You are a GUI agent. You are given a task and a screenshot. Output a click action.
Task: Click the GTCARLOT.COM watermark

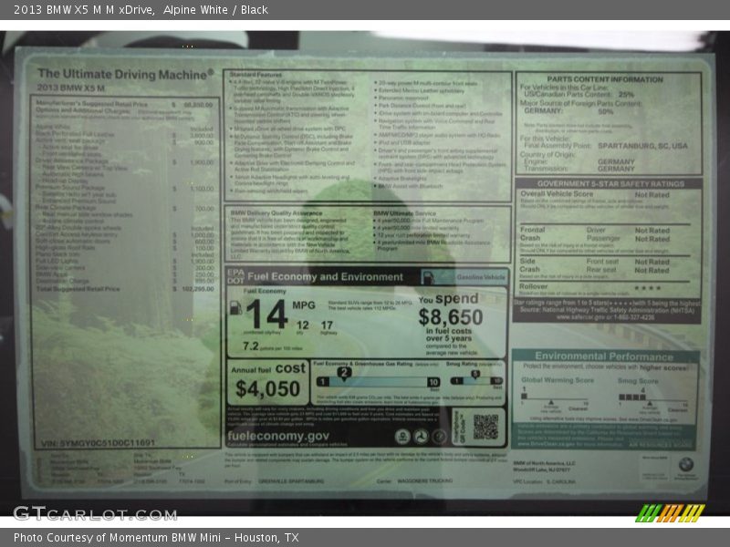94,512
